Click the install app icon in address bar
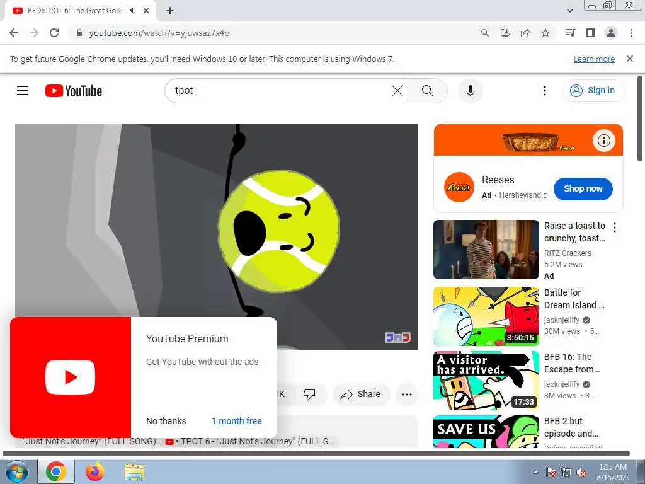 point(505,33)
